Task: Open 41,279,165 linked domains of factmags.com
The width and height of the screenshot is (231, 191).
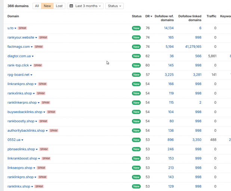Action: point(193,47)
